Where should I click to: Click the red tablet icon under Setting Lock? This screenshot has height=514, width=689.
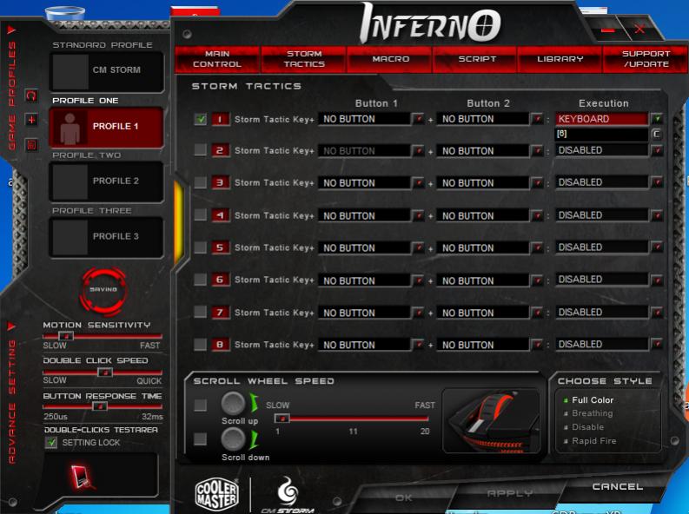(82, 477)
